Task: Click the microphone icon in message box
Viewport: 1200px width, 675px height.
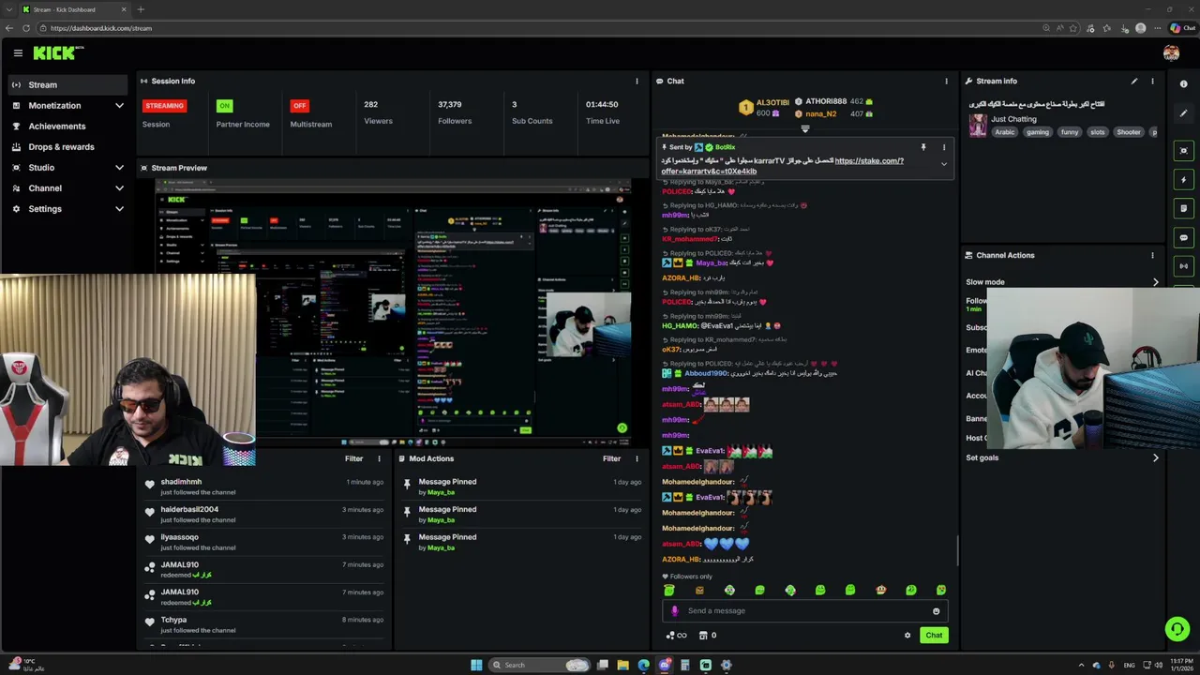Action: [x=674, y=611]
